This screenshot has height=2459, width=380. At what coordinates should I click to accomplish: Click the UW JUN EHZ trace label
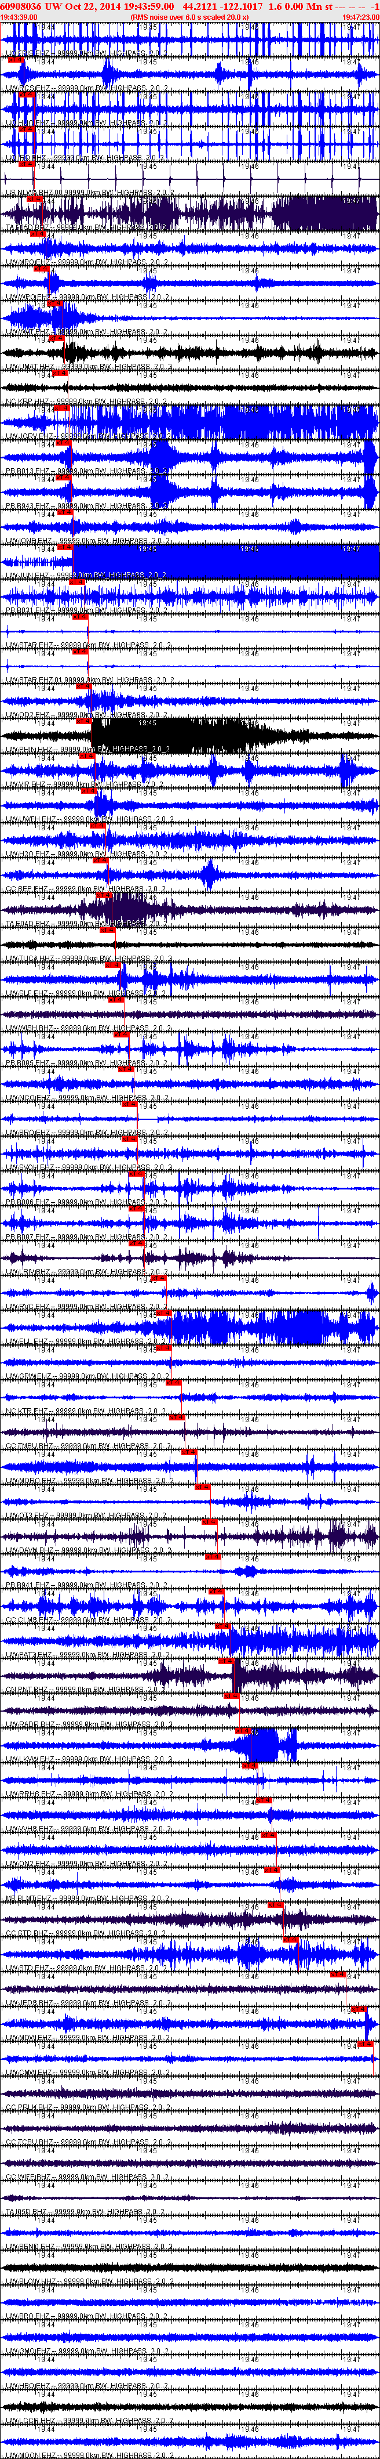click(x=87, y=574)
